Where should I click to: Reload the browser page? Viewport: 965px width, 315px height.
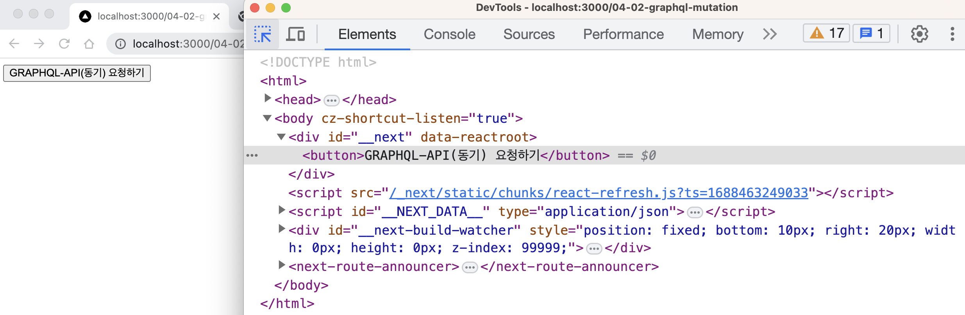pos(64,44)
